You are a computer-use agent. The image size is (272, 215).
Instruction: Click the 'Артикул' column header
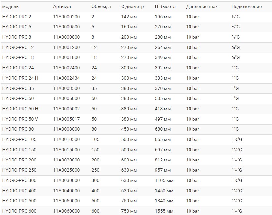point(62,7)
